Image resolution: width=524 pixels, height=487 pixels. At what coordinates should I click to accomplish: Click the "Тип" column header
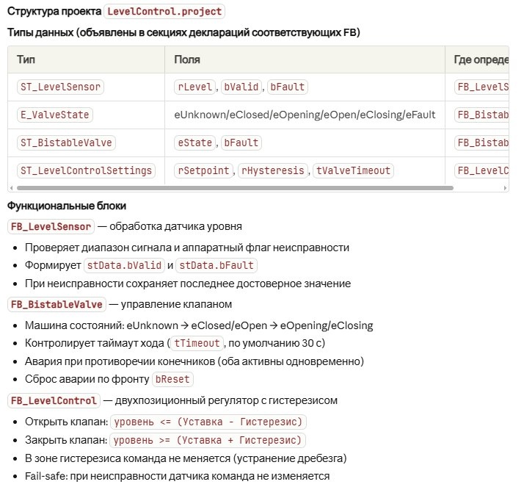point(26,59)
